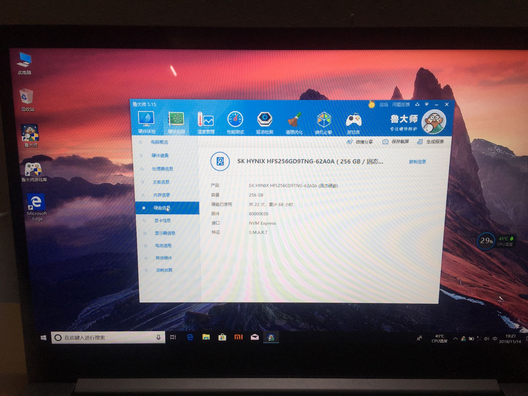The image size is (528, 396).
Task: Open the title bar dropdown menu arrow
Action: (x=427, y=104)
